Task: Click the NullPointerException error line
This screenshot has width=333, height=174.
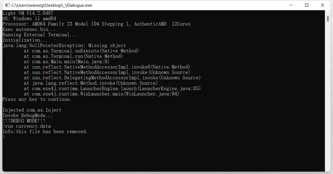Action: coord(64,46)
